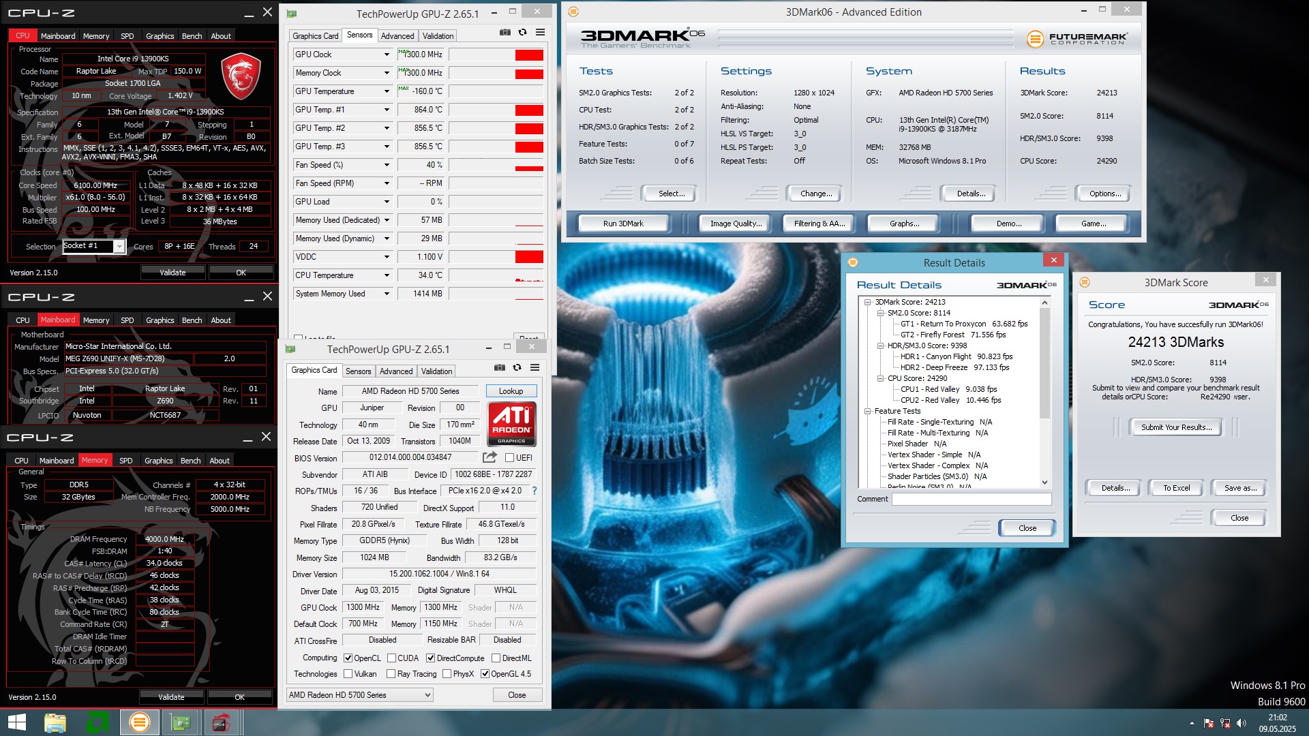Click 3DMark06 window title bar icon

(x=573, y=12)
